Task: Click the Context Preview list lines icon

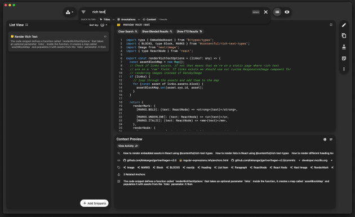Action: (331, 139)
